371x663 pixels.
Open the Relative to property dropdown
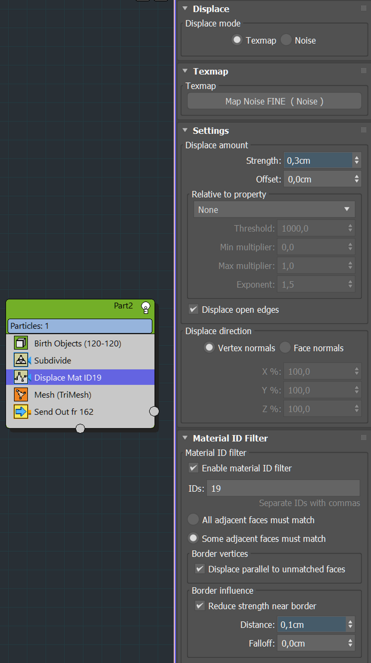pos(274,210)
